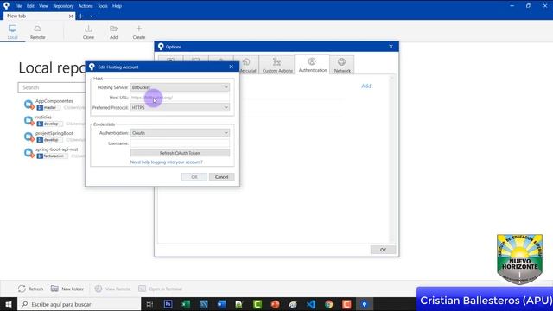
Task: Click the projectSpringBoot repository icon
Action: 29,136
